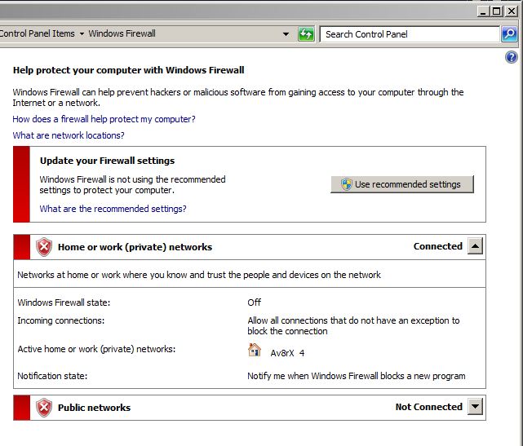
Task: Open help with the blue question mark icon
Action: point(512,57)
